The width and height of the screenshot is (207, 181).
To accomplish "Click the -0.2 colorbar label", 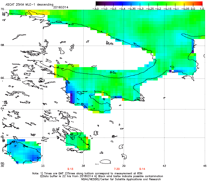I will tap(158, 9).
